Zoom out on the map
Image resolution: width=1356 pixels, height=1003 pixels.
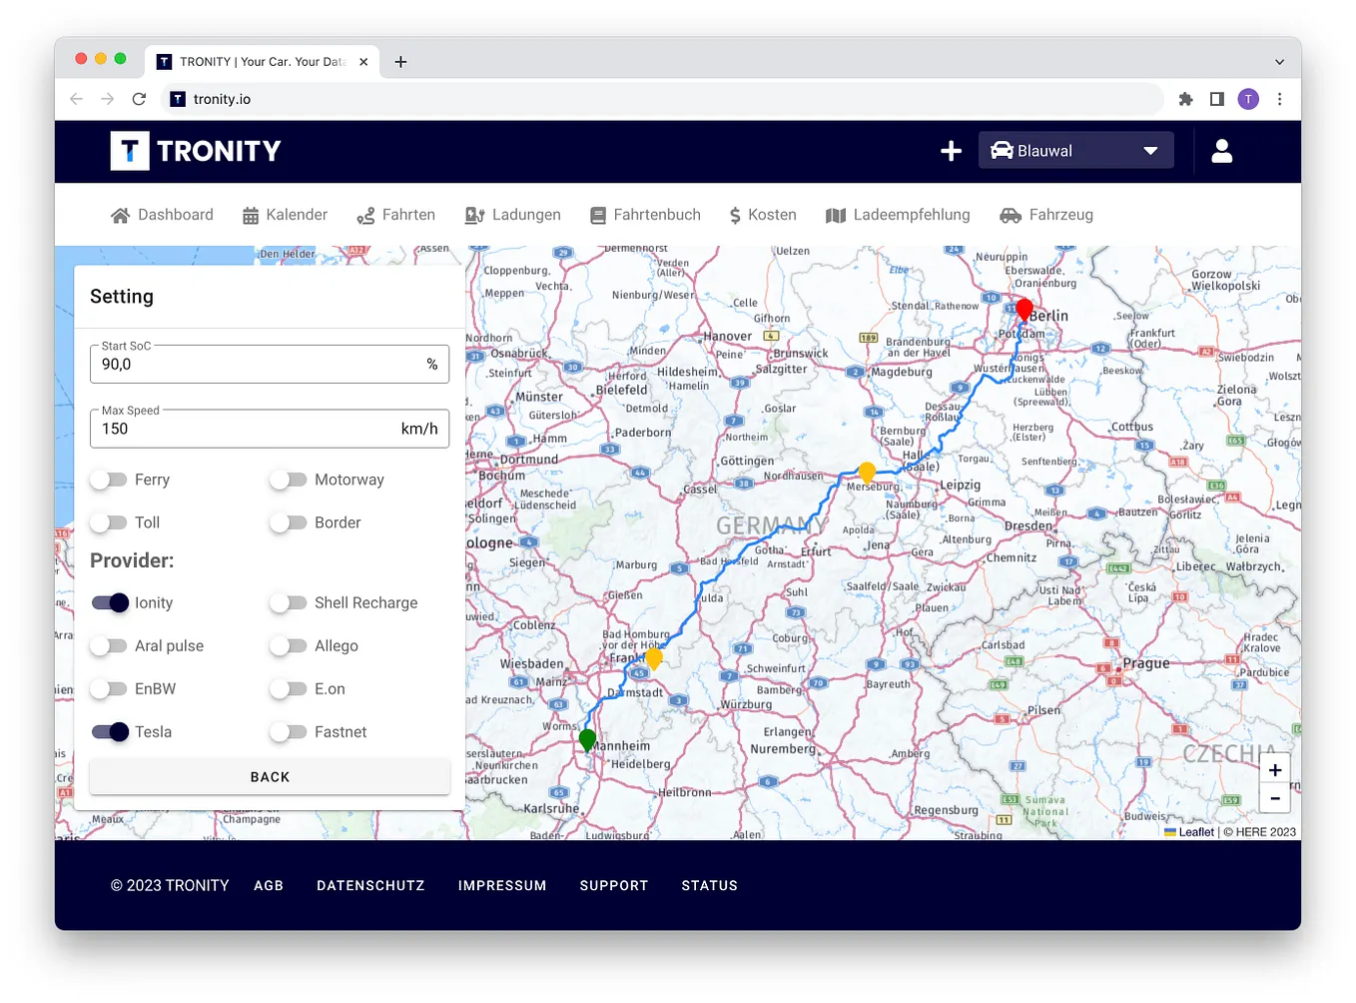(x=1275, y=798)
